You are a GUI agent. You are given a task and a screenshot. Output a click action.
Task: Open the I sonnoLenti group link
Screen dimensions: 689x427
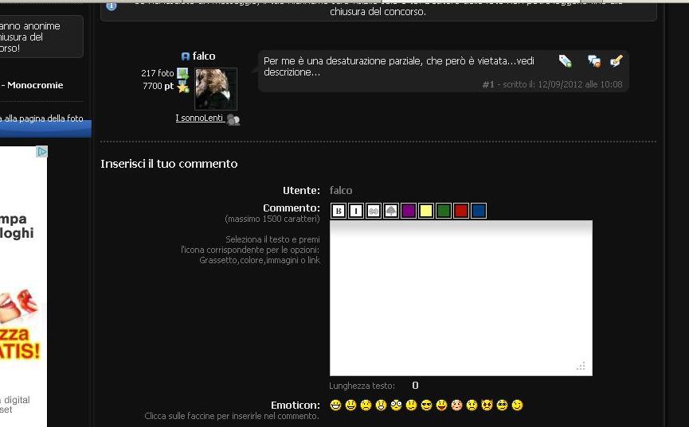coord(199,118)
